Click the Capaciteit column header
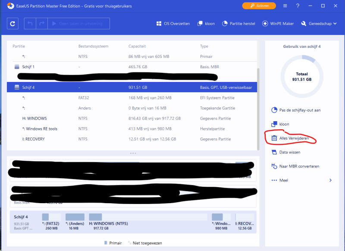 pyautogui.click(x=137, y=46)
